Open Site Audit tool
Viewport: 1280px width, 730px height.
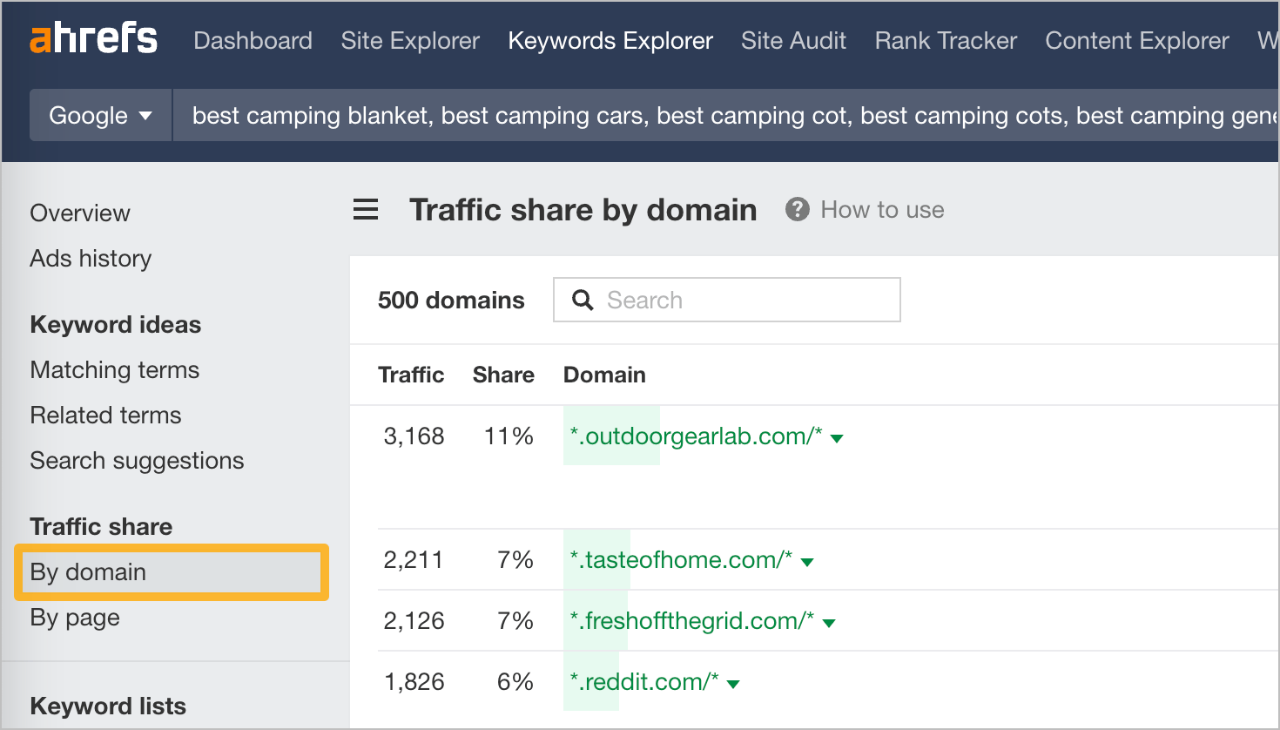coord(793,40)
